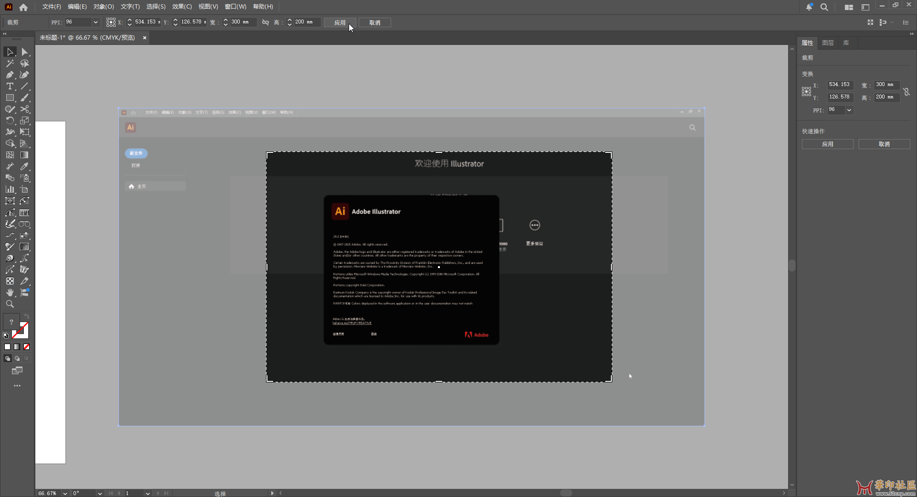Open the PPI dropdown in control bar
Viewport: 917px width, 497px height.
coord(96,22)
